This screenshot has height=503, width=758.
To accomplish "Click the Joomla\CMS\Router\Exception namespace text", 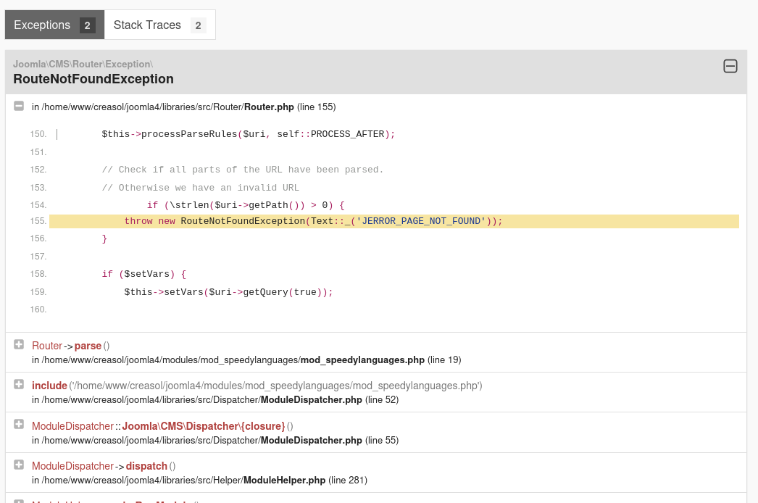I will pyautogui.click(x=83, y=64).
